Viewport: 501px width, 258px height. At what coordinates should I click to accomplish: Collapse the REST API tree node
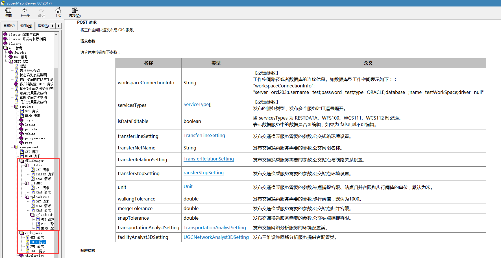(11, 61)
